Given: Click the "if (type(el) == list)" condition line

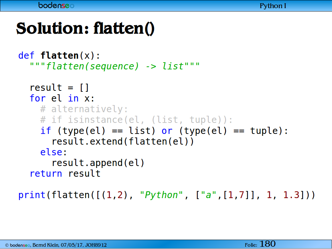Looking at the screenshot, I should 164,131.
